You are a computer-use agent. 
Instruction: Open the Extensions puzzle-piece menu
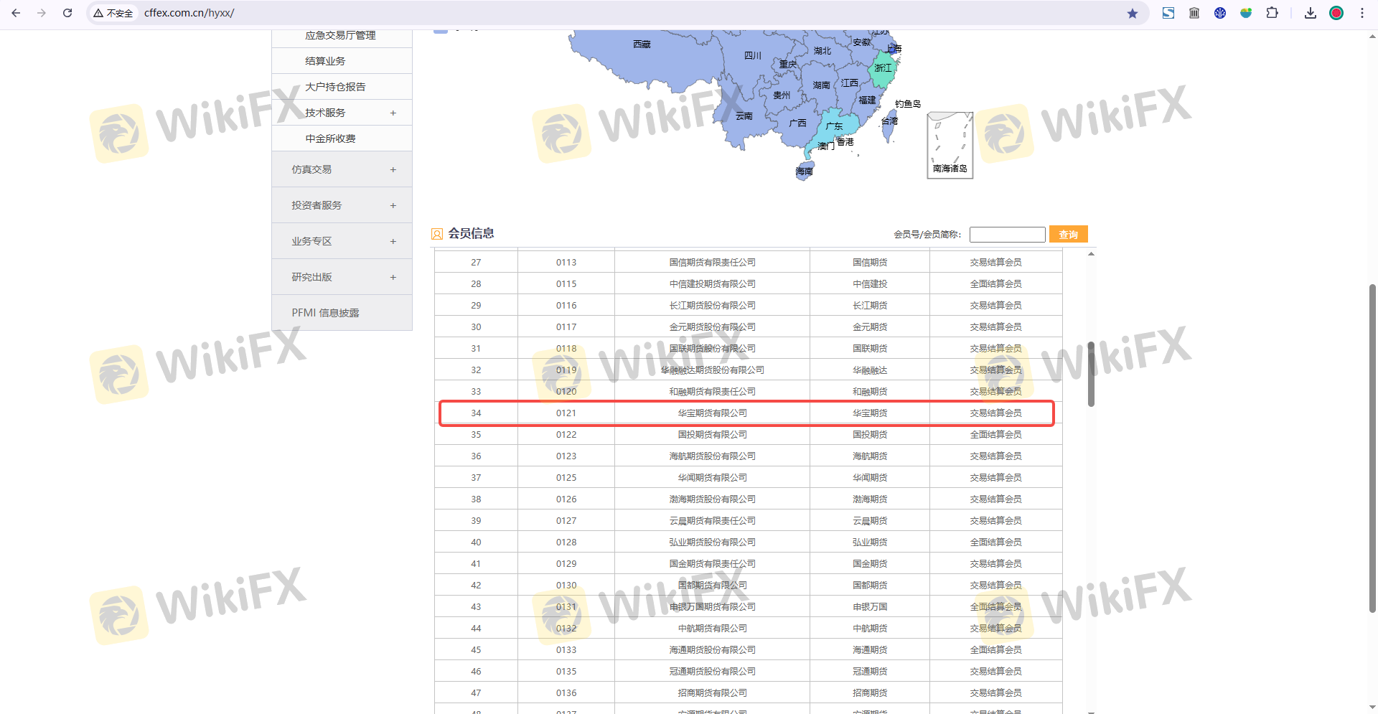[x=1272, y=13]
